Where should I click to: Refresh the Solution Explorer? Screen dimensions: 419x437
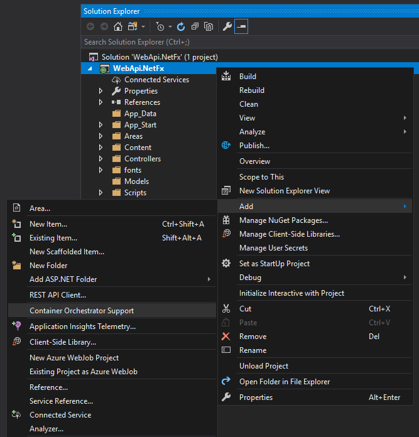click(x=181, y=27)
